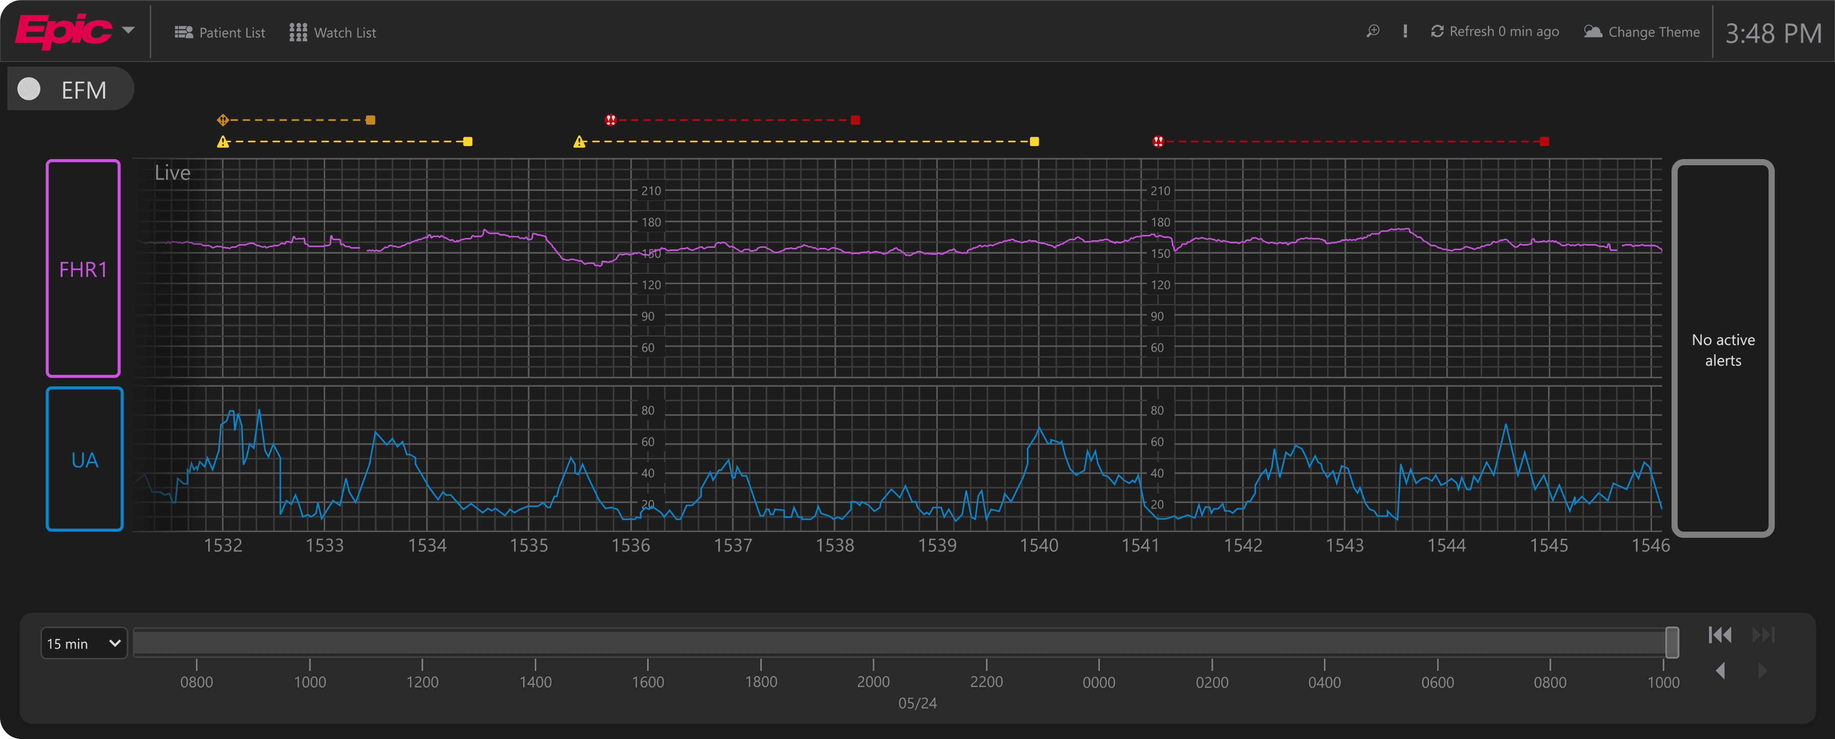The height and width of the screenshot is (739, 1835).
Task: Click the Watch List grid icon
Action: pyautogui.click(x=298, y=32)
